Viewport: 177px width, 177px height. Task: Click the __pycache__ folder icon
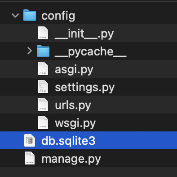pyautogui.click(x=43, y=51)
